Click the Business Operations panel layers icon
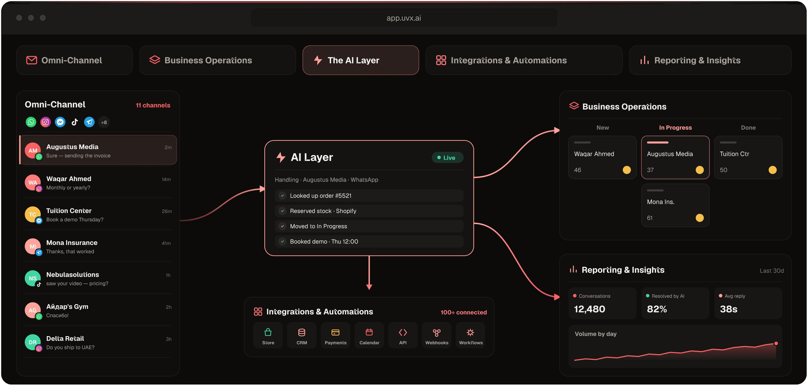 (574, 106)
